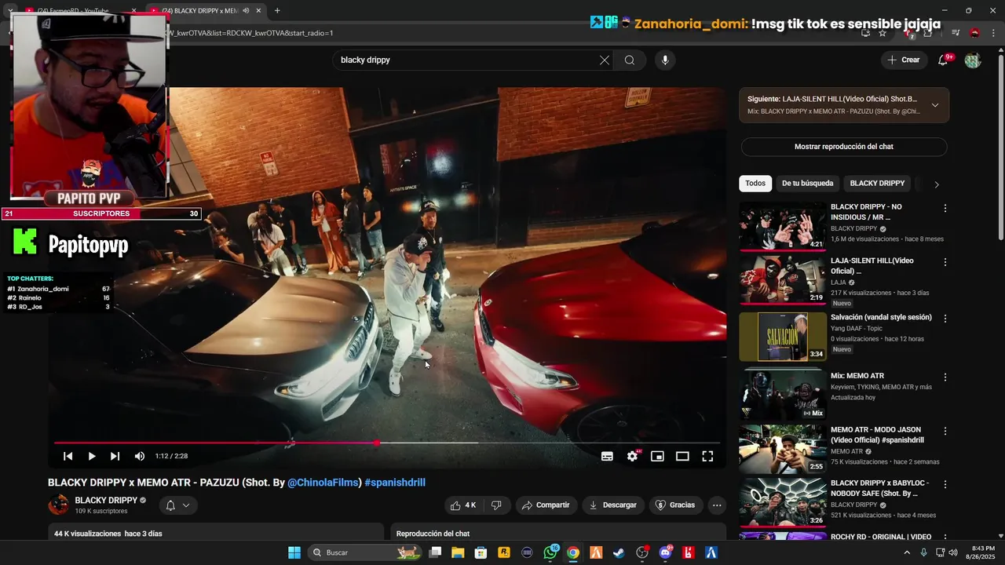Open OBS Studio from the taskbar
This screenshot has width=1005, height=565.
642,552
